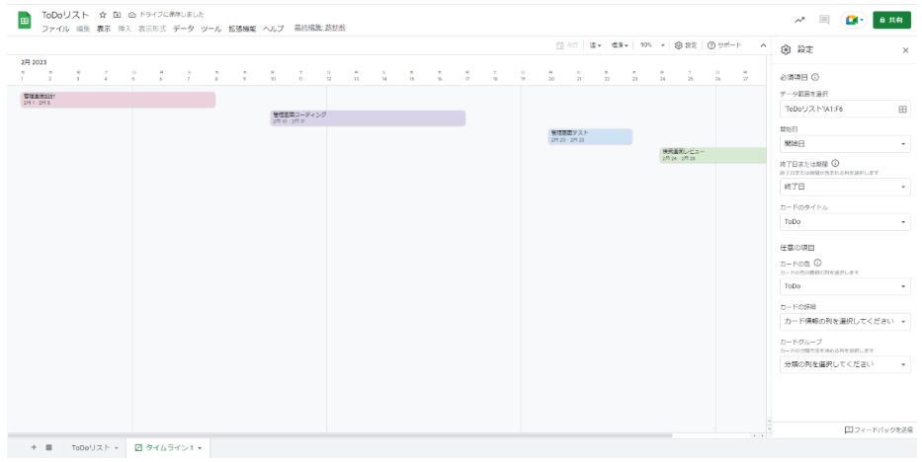Close the 設定 side panel
The width and height of the screenshot is (922, 462).
[905, 49]
